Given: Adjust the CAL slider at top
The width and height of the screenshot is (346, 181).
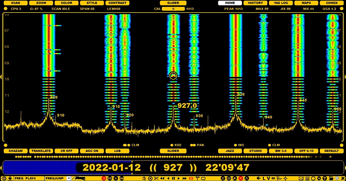Looking at the screenshot, I should tap(173, 9).
